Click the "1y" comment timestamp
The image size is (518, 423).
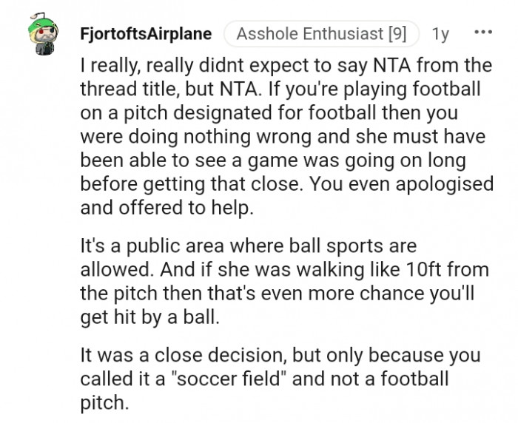coord(440,34)
